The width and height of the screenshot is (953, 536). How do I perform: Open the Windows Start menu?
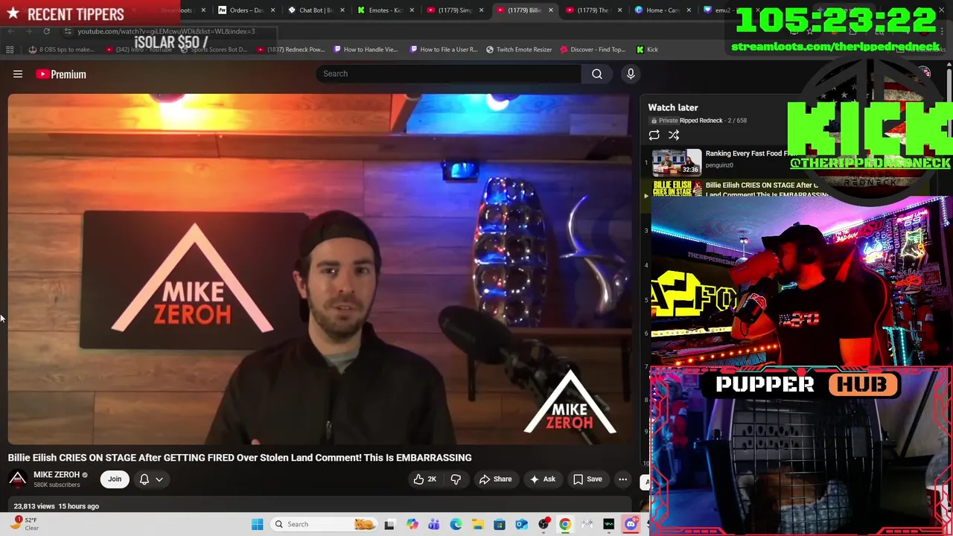pyautogui.click(x=257, y=524)
